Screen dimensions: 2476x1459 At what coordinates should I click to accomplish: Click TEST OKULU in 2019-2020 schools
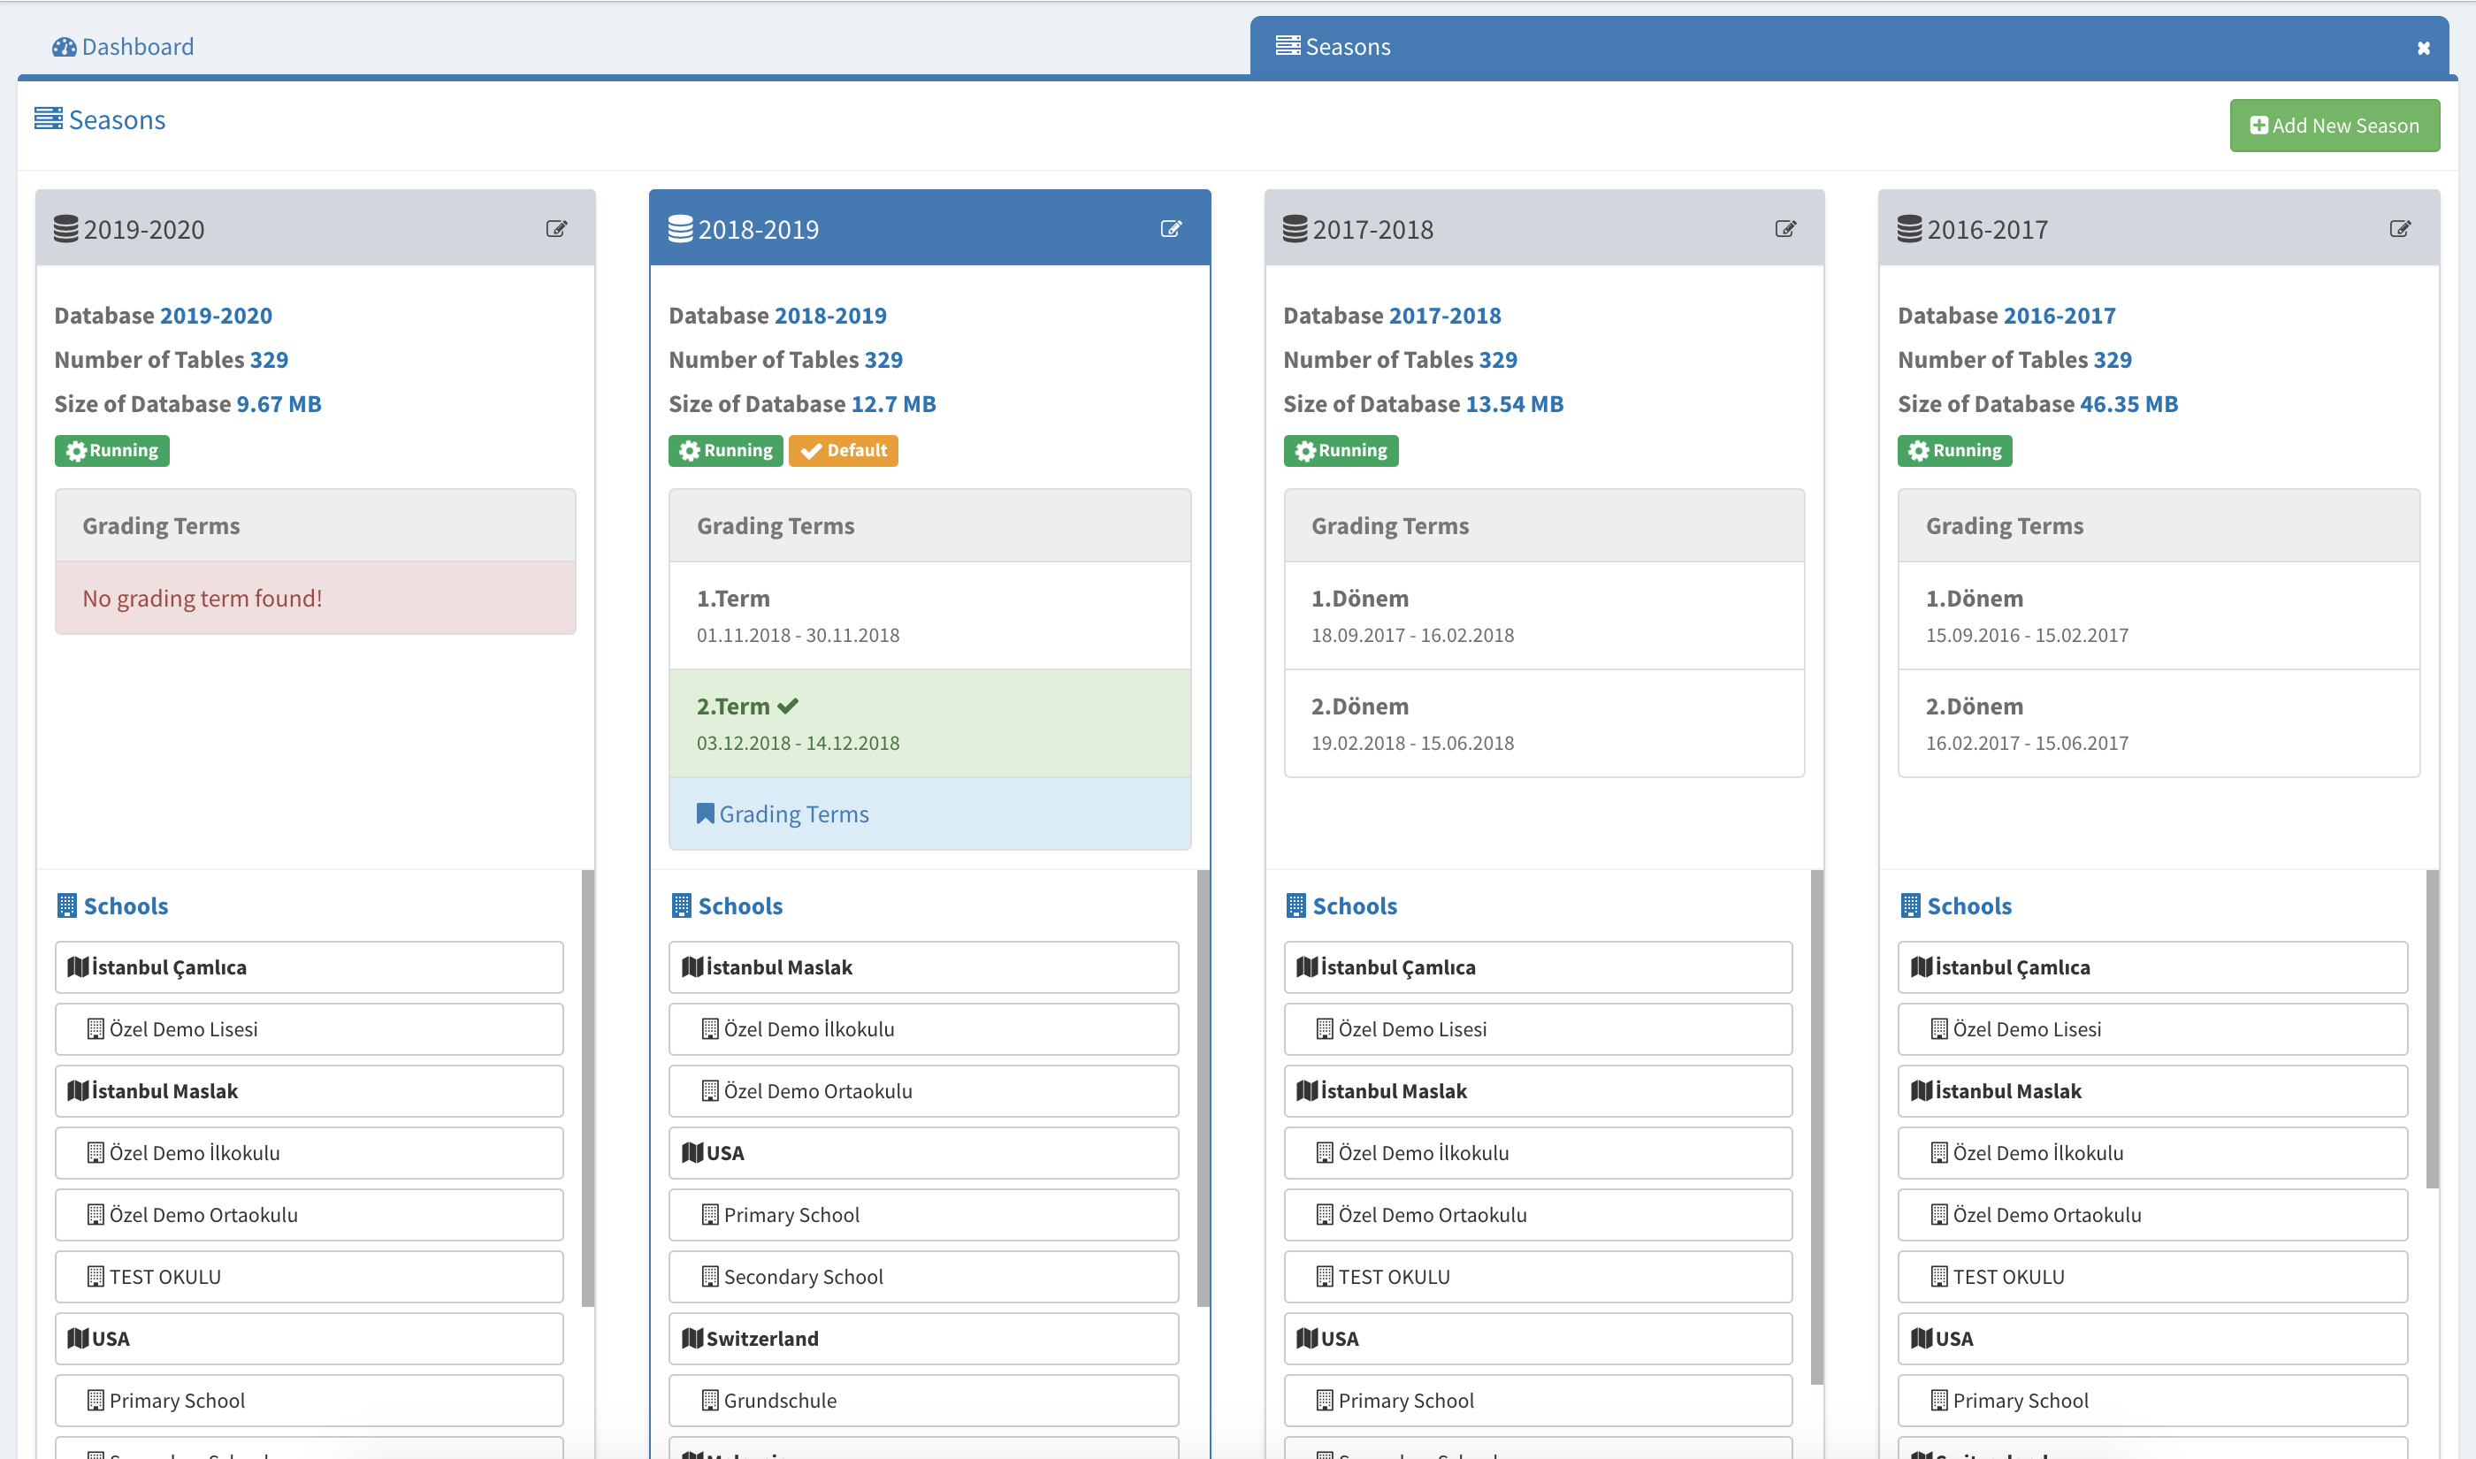(309, 1276)
